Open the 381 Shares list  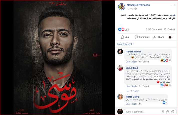coord(169,29)
